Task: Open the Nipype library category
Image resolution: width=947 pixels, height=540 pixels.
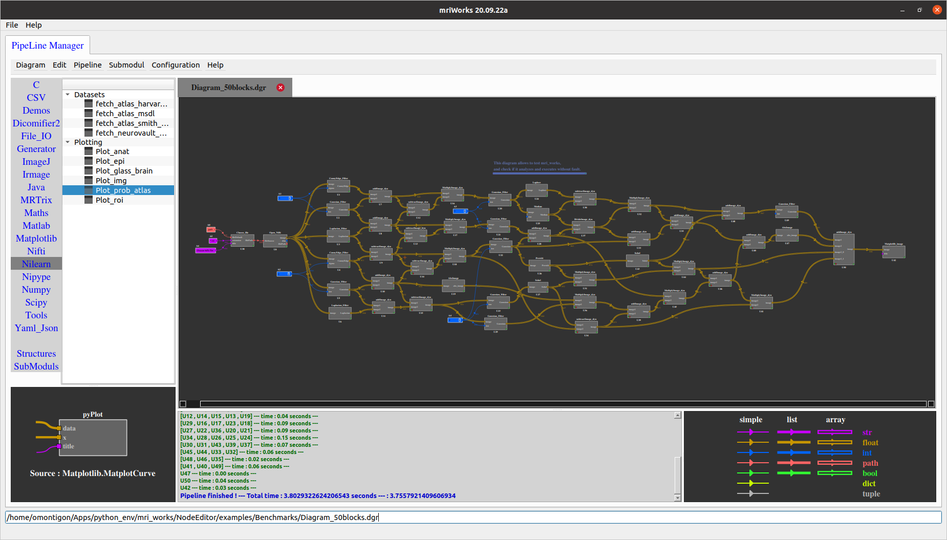Action: click(36, 277)
